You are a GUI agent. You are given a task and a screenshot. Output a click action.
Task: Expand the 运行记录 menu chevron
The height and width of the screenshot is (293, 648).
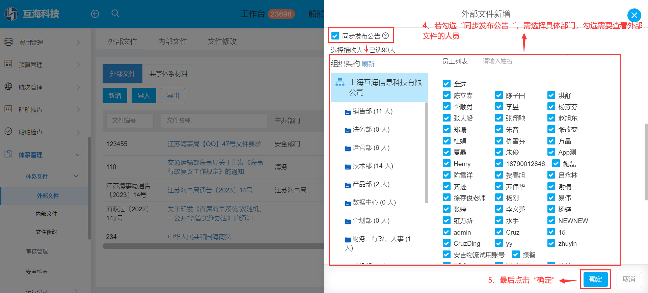[76, 291]
